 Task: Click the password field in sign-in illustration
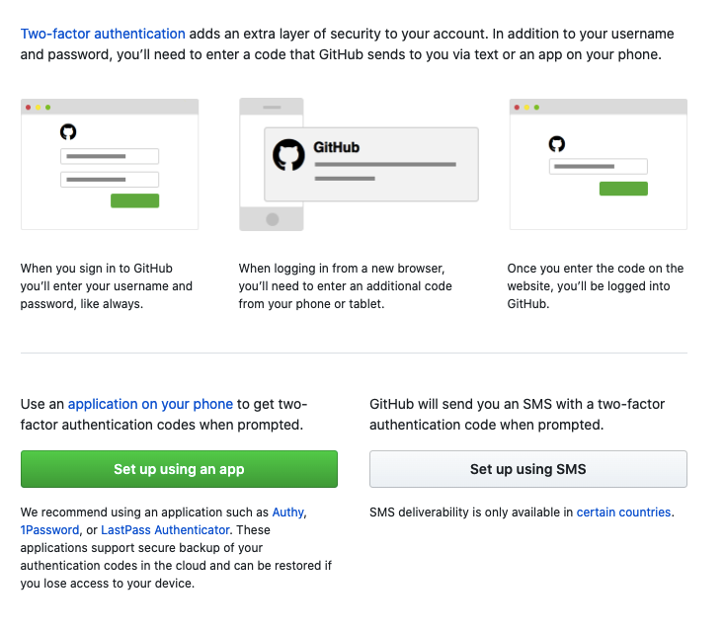(110, 180)
